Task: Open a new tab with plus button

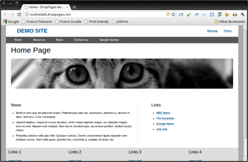Action: point(74,7)
